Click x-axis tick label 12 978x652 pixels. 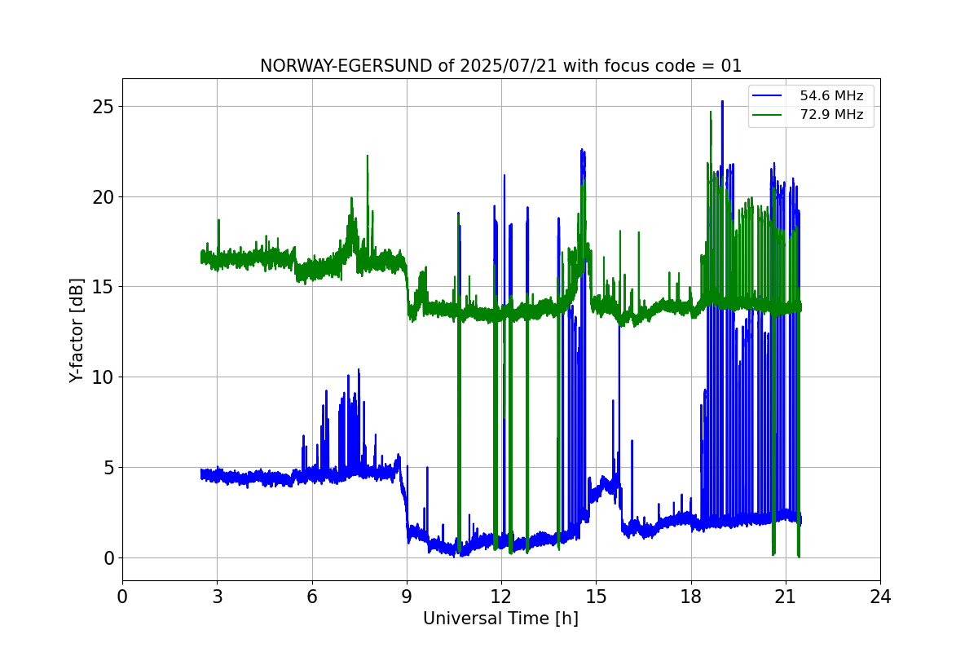[501, 596]
